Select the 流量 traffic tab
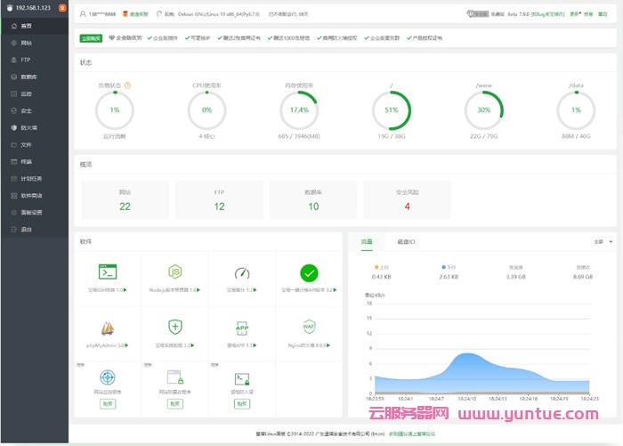The height and width of the screenshot is (446, 623). pos(366,241)
